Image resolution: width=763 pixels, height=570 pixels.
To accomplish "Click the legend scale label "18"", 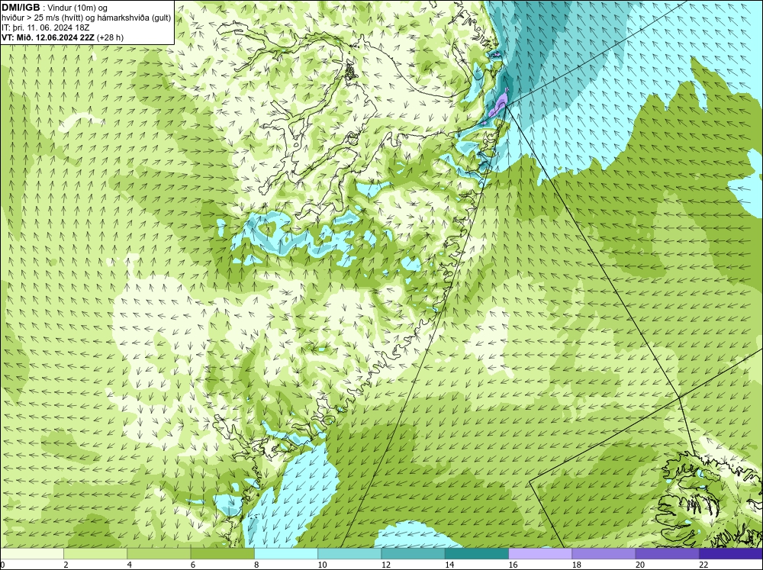I will pos(576,565).
